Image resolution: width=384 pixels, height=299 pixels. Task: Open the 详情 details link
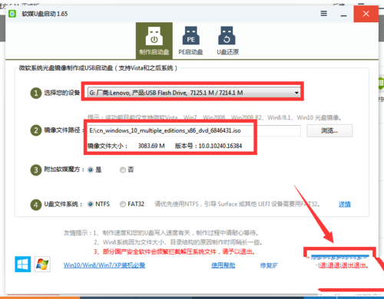(345, 204)
